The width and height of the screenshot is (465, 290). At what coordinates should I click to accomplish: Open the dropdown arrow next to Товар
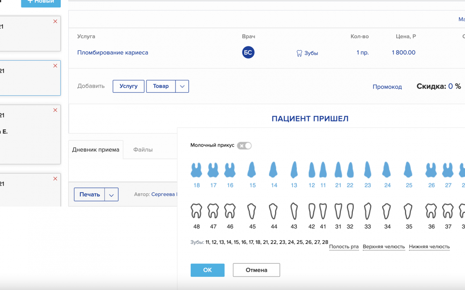(x=182, y=86)
